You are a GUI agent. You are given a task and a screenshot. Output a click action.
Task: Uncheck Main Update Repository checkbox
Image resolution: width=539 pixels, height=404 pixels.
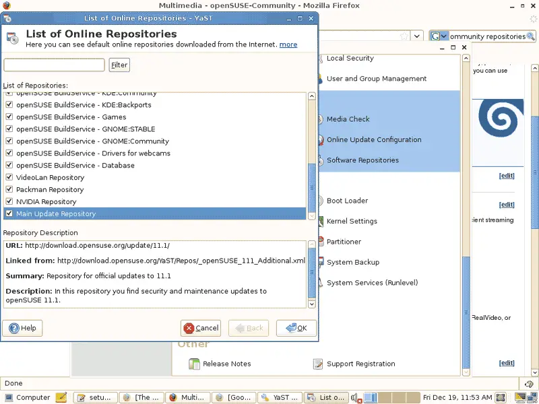tap(9, 213)
